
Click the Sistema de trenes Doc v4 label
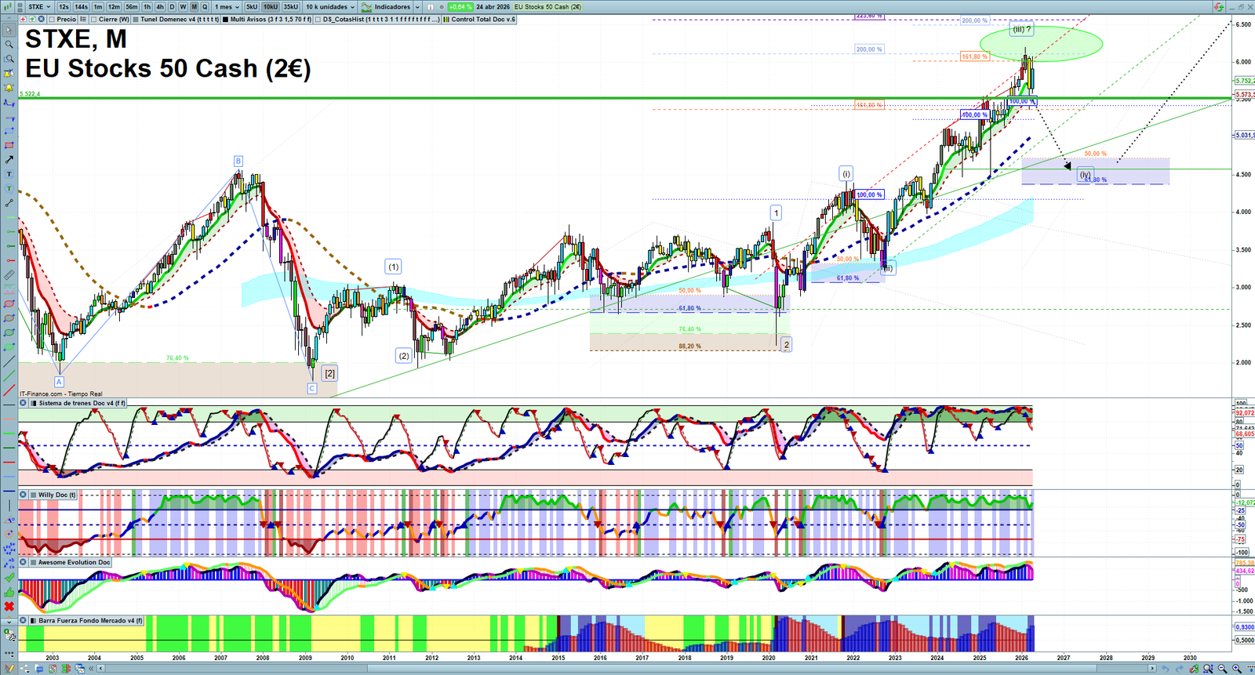(x=82, y=403)
